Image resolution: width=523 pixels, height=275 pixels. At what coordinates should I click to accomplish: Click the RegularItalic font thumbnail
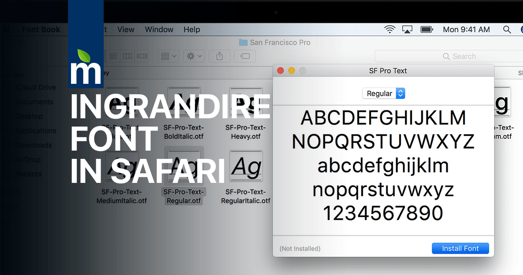pyautogui.click(x=246, y=167)
